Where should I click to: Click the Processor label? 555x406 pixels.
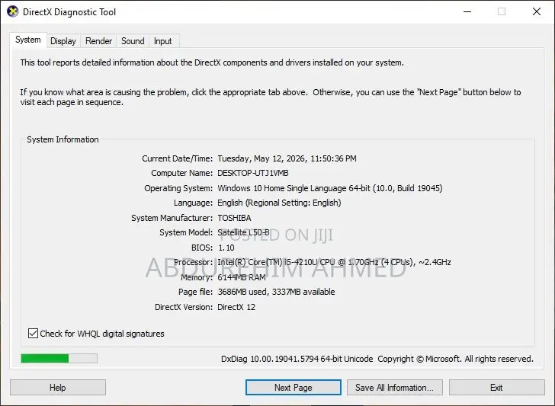click(194, 262)
